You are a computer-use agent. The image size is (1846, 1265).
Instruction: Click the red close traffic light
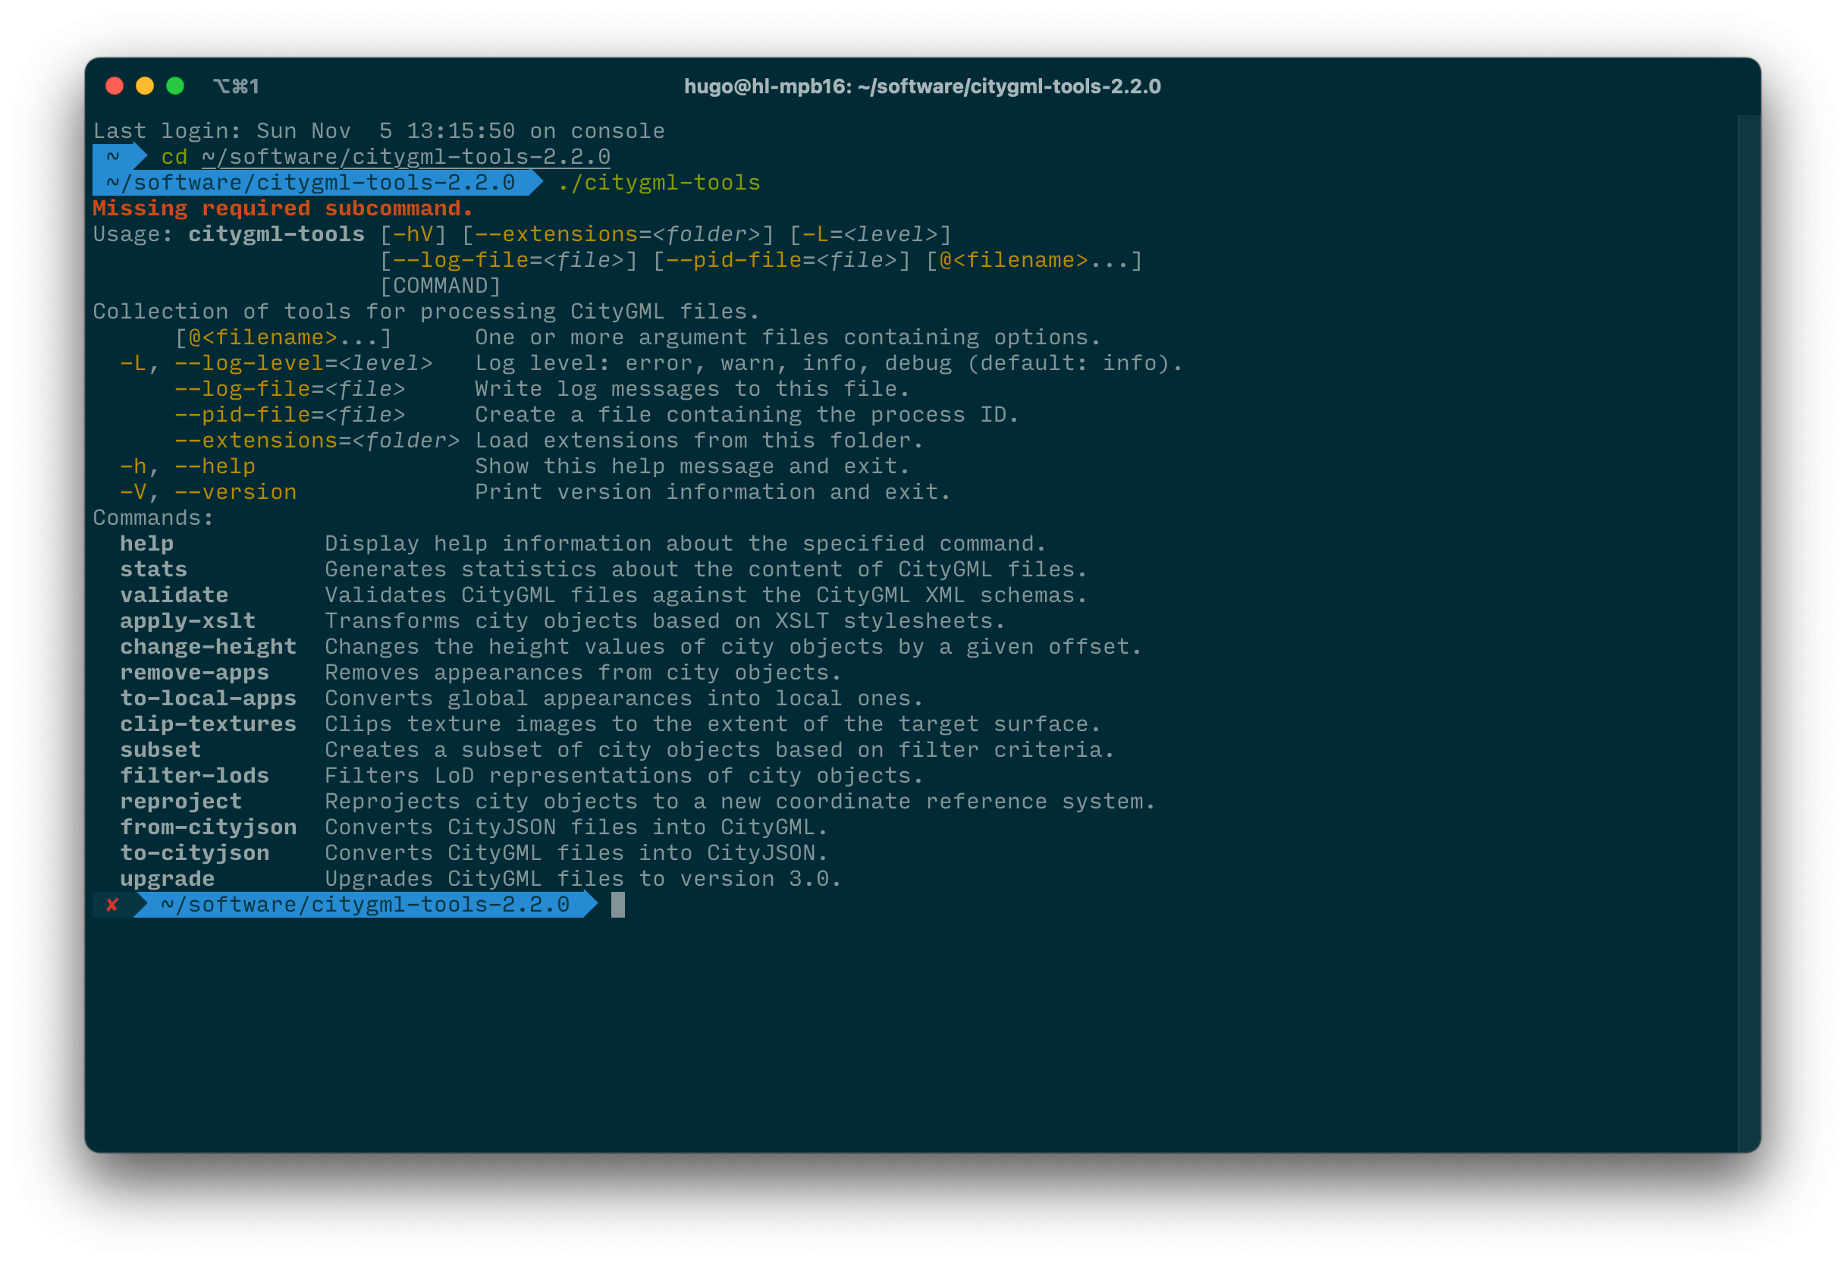116,85
